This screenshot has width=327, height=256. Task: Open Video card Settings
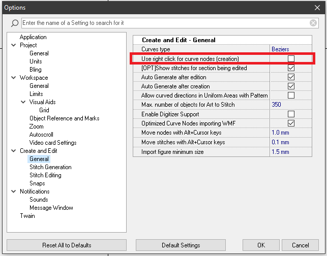53,143
